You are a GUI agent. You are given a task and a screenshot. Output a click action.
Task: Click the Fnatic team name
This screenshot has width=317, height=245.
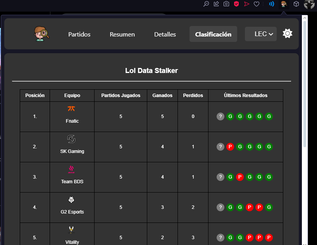[x=72, y=121]
